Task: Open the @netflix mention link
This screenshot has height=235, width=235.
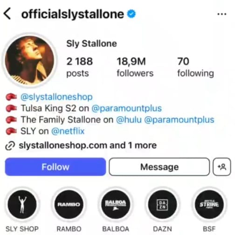Action: pyautogui.click(x=68, y=131)
